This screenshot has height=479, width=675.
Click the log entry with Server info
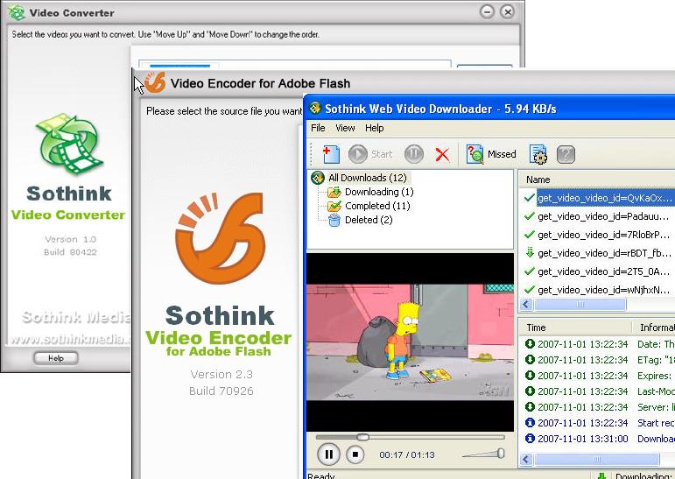point(599,407)
